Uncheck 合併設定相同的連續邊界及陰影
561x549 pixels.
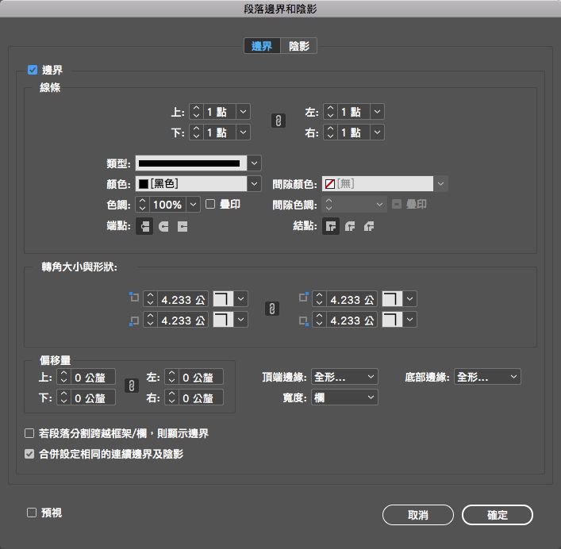click(x=29, y=455)
